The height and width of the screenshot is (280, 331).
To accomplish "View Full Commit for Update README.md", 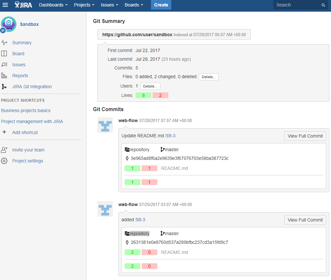I will click(x=305, y=136).
